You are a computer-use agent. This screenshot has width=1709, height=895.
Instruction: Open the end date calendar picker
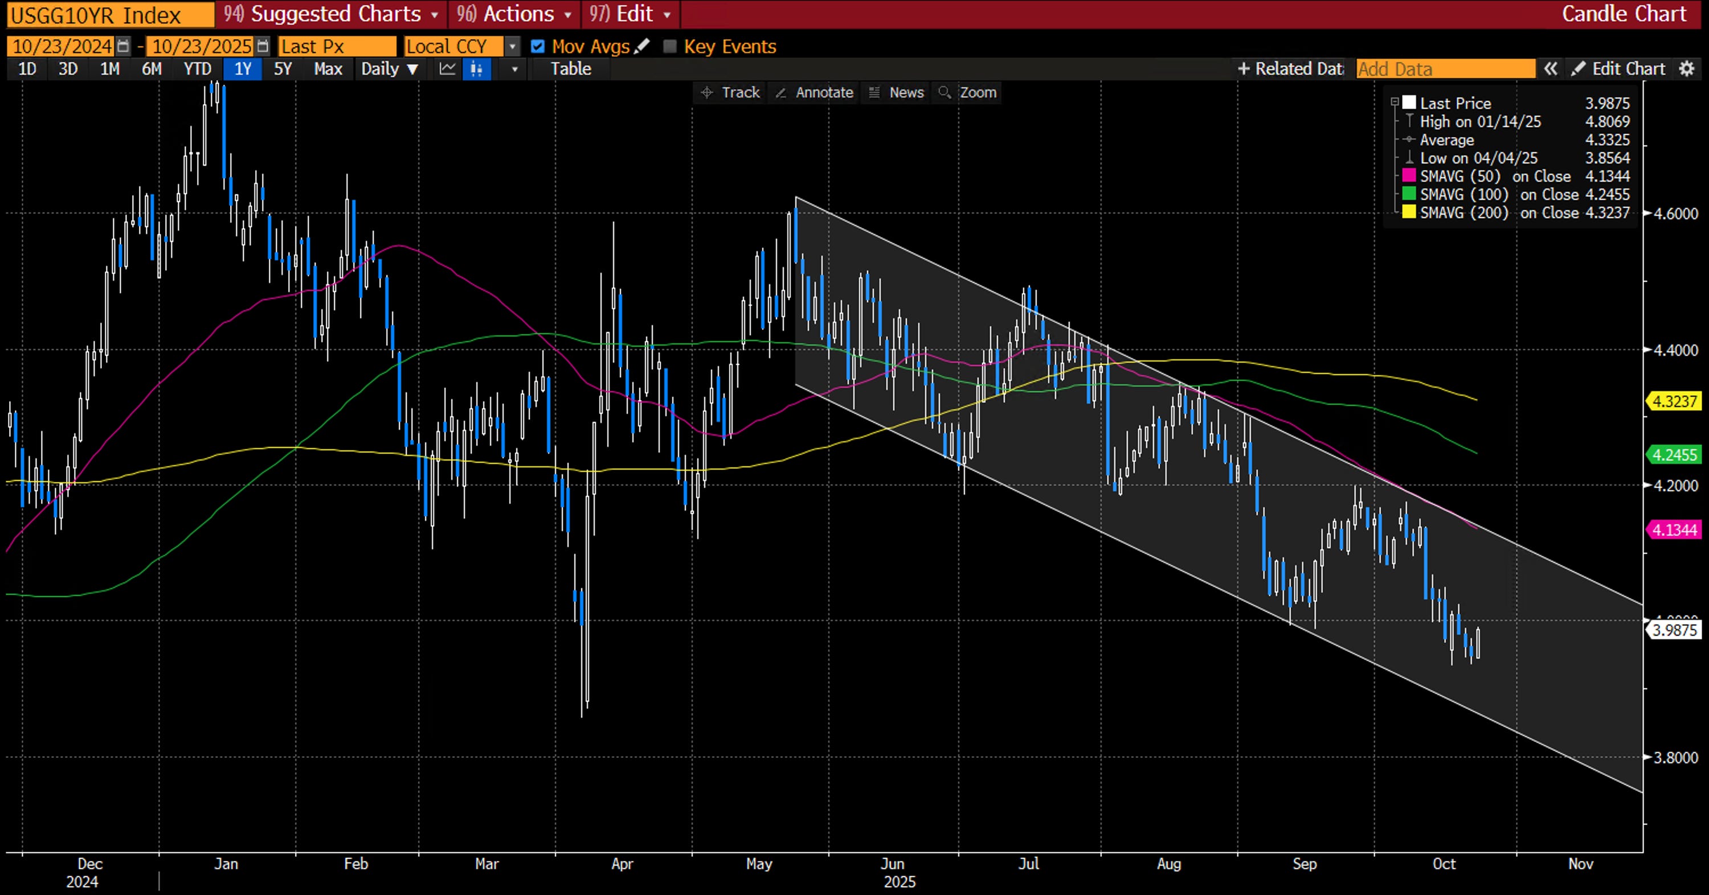coord(263,46)
